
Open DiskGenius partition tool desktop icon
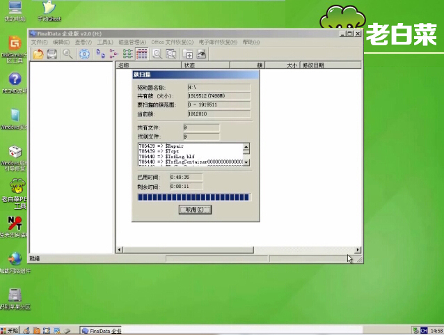(14, 49)
